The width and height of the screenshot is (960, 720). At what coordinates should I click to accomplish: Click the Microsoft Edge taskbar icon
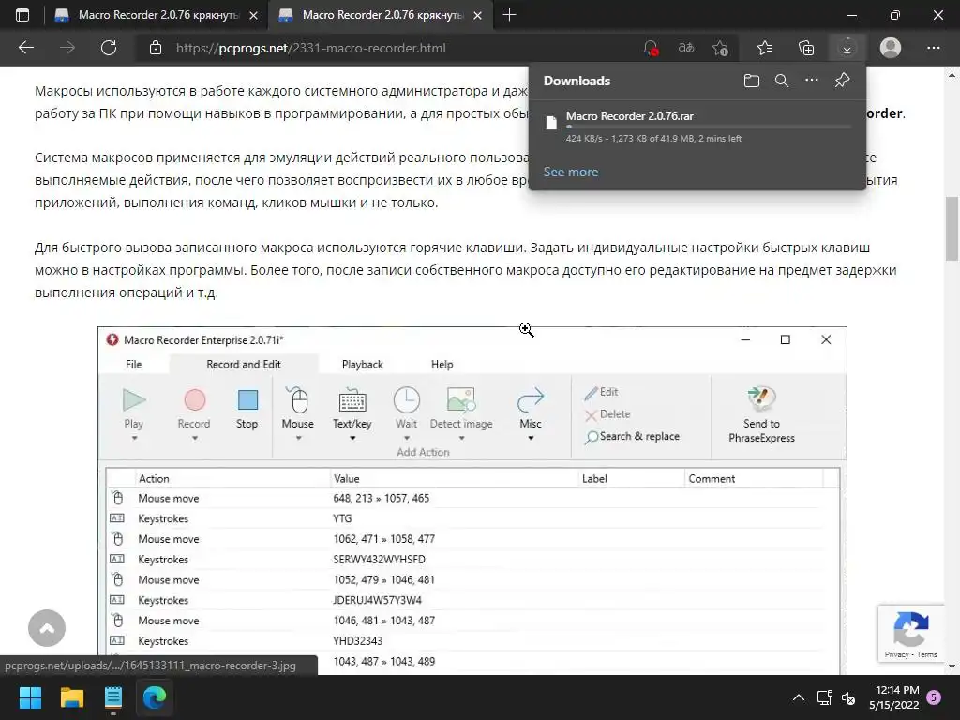click(155, 697)
